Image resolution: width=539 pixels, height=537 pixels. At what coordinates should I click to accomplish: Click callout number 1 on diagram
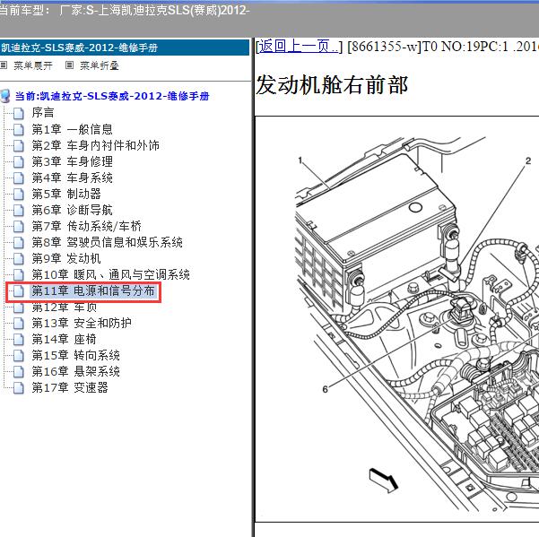click(300, 160)
